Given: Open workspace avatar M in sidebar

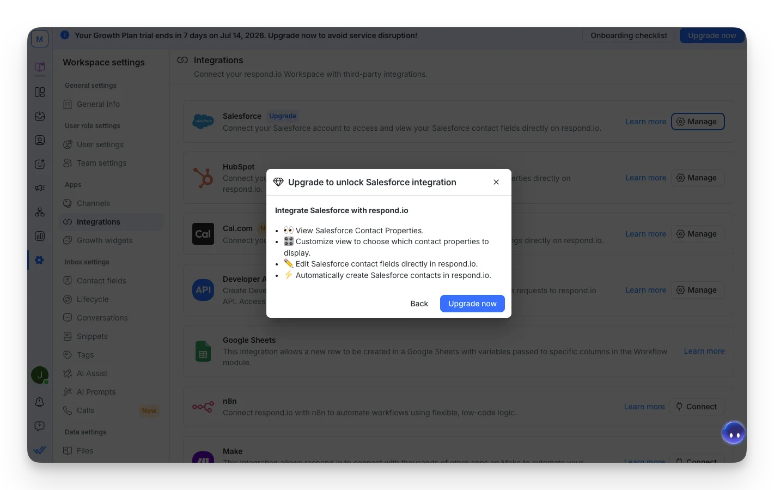Looking at the screenshot, I should 40,39.
